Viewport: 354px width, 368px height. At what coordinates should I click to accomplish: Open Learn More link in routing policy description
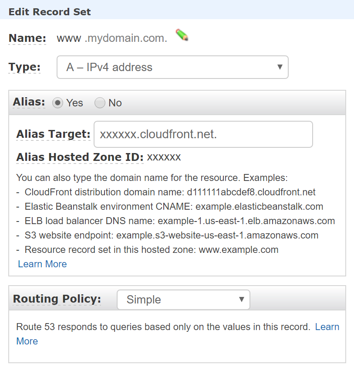[327, 327]
